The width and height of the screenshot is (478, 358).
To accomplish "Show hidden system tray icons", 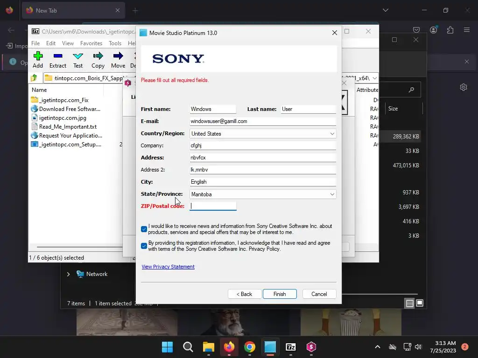I will pos(377,347).
